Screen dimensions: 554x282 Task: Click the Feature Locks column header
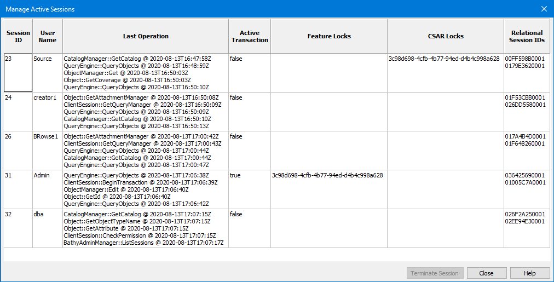point(329,36)
